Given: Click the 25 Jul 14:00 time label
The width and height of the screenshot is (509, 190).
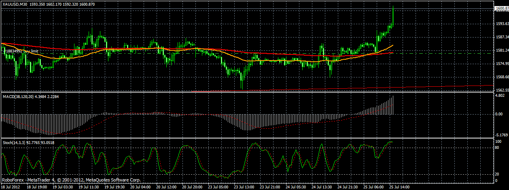Looking at the screenshot, I should coord(399,187).
